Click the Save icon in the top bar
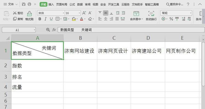This screenshot has height=109, width=205. pyautogui.click(x=24, y=4)
